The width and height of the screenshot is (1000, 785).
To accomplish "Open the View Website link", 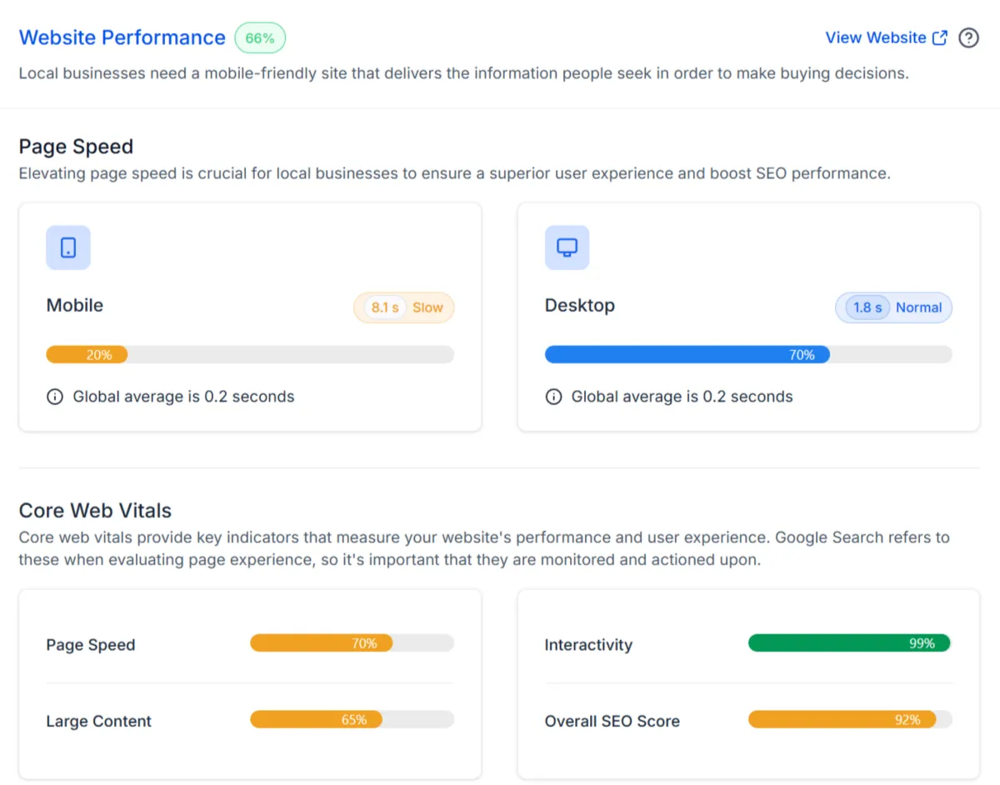I will point(875,38).
